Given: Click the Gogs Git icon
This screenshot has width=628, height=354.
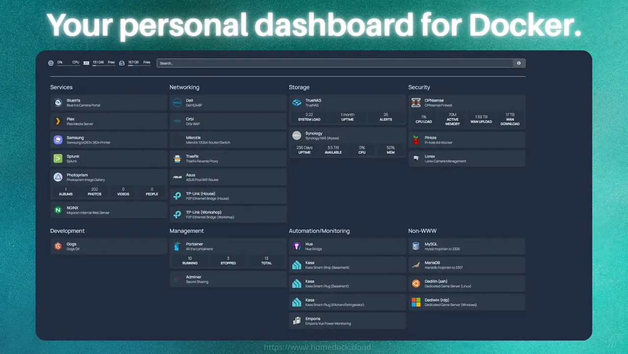Looking at the screenshot, I should point(58,246).
